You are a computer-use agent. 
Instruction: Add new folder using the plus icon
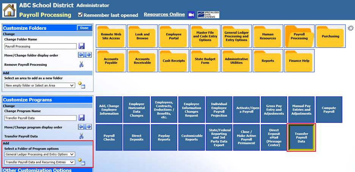pyautogui.click(x=81, y=85)
